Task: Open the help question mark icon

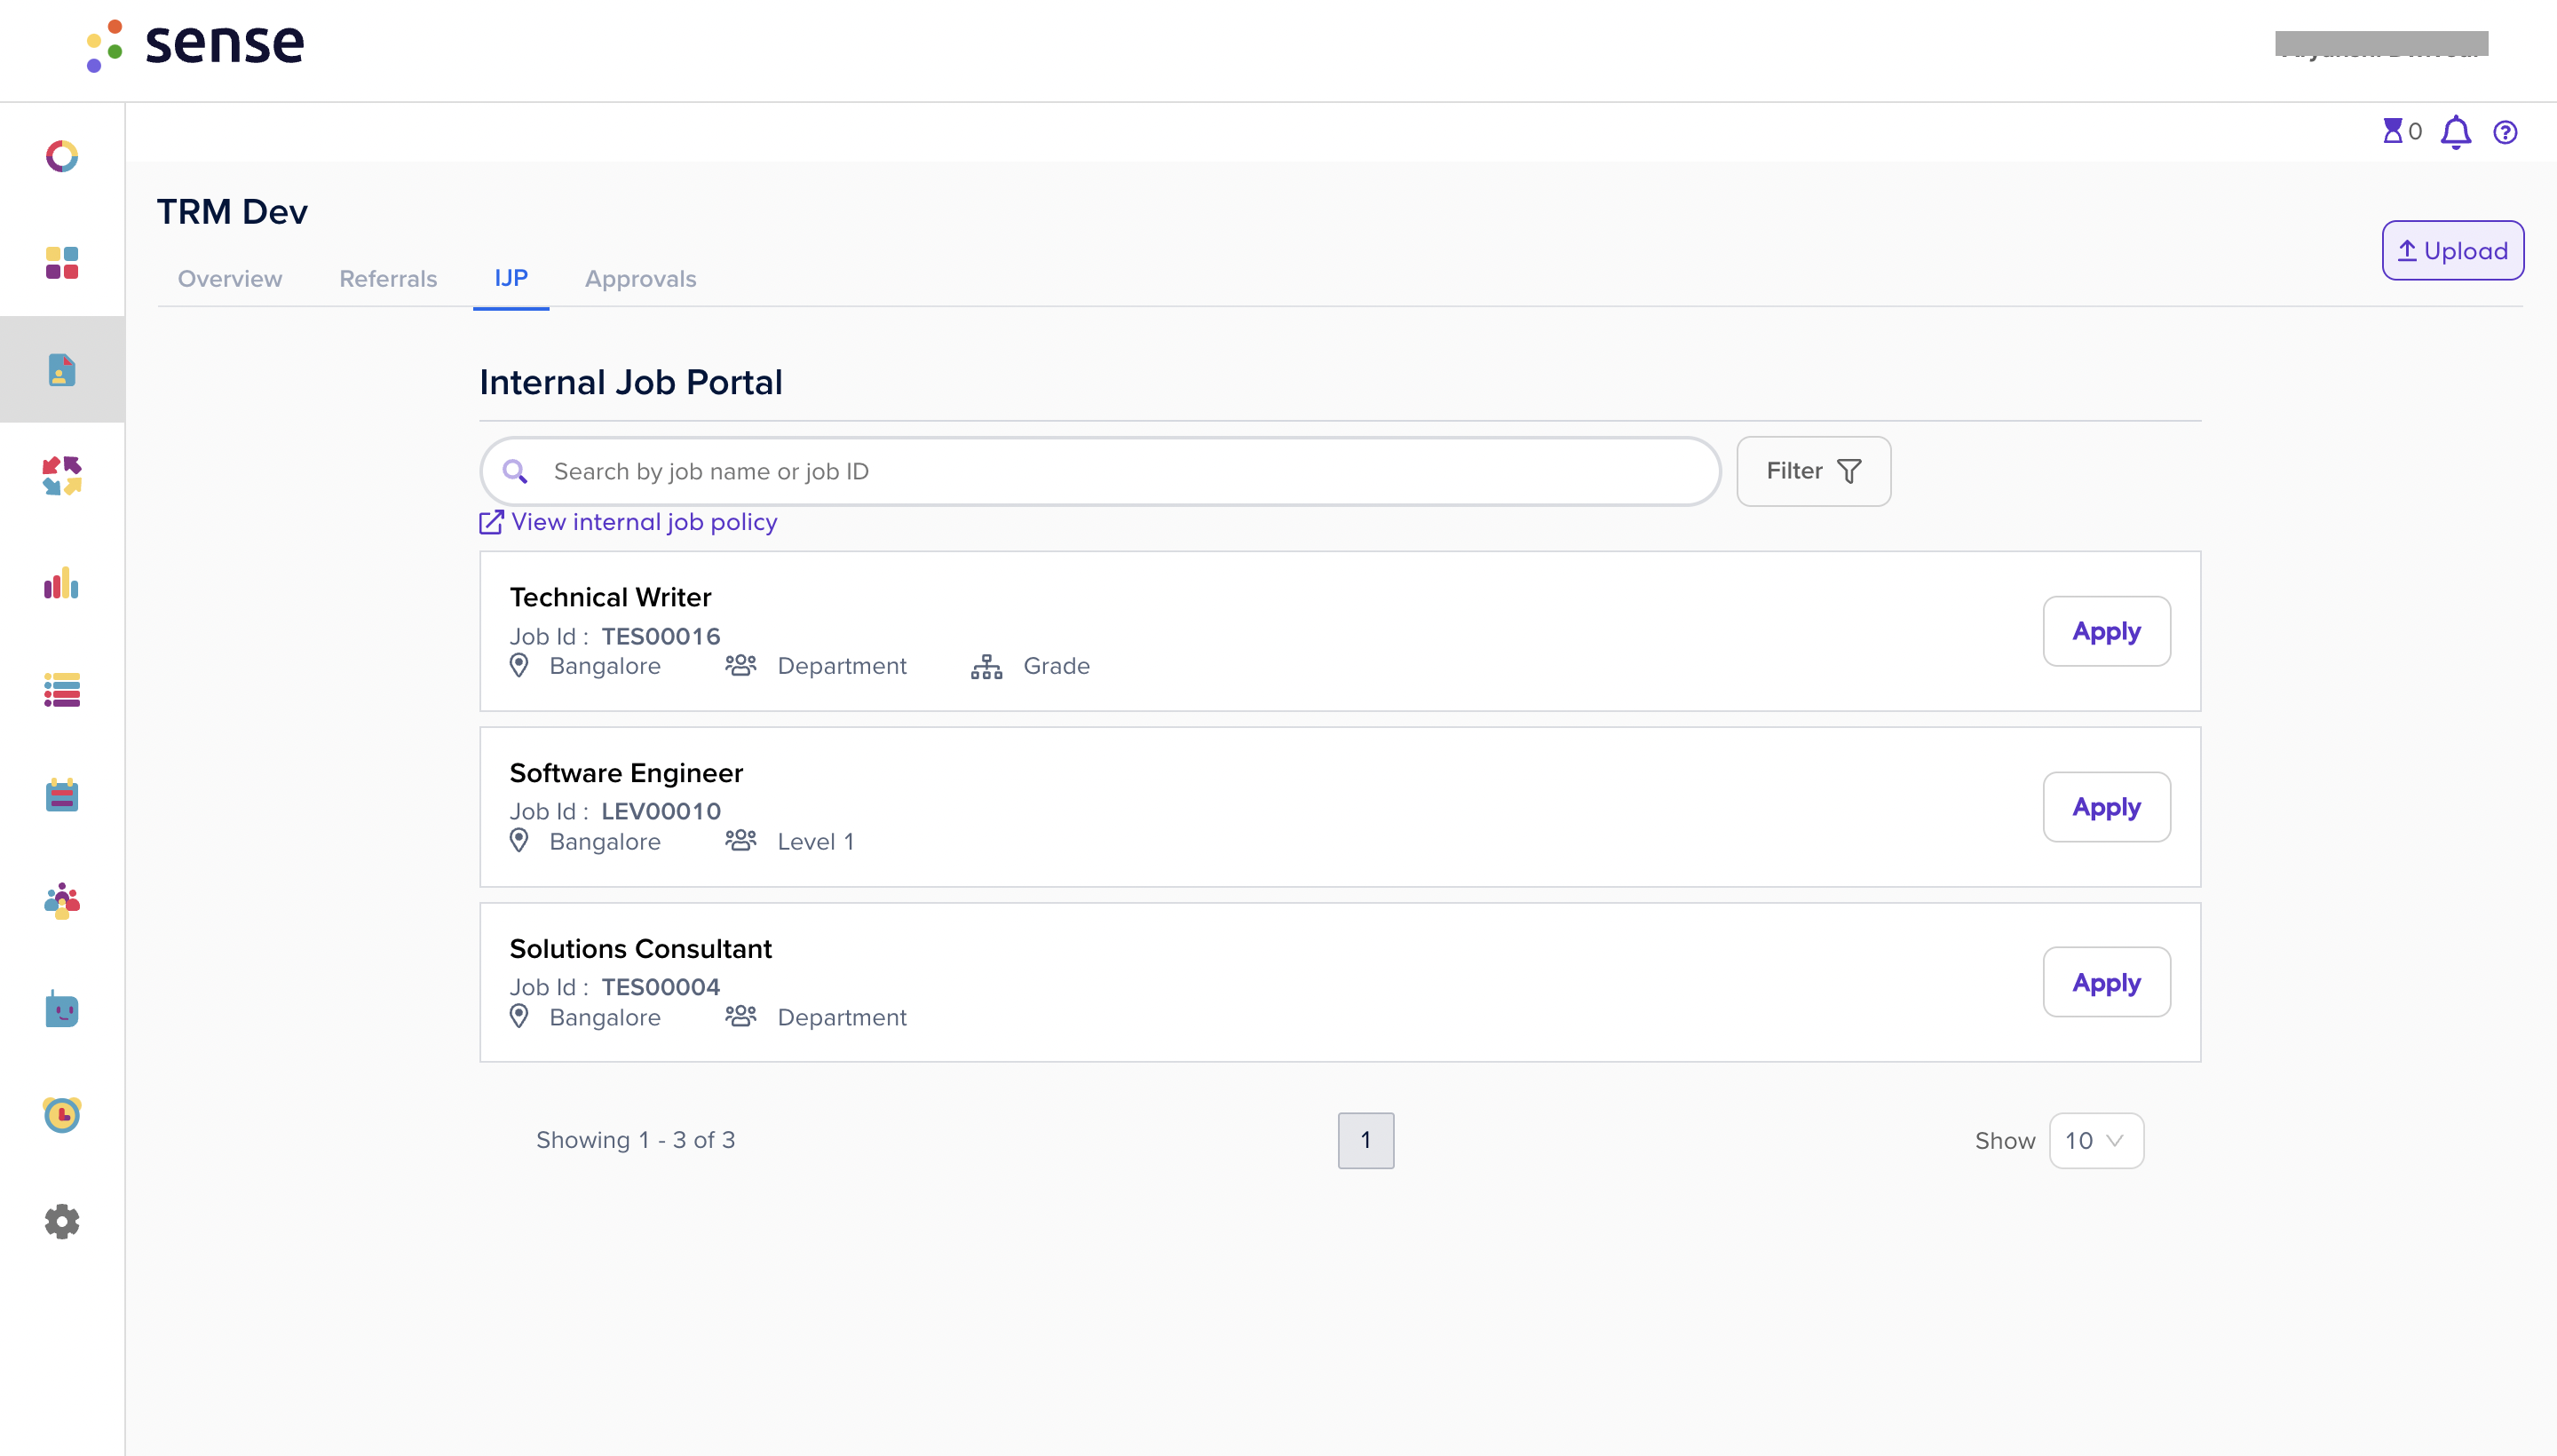Action: coord(2505,132)
